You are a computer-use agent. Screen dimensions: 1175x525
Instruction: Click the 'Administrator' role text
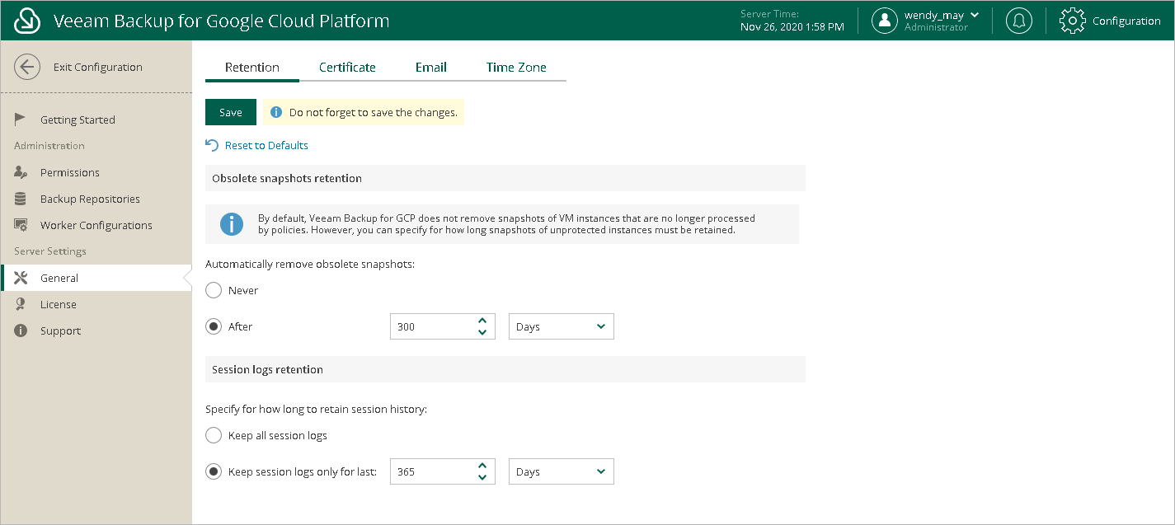tap(936, 27)
